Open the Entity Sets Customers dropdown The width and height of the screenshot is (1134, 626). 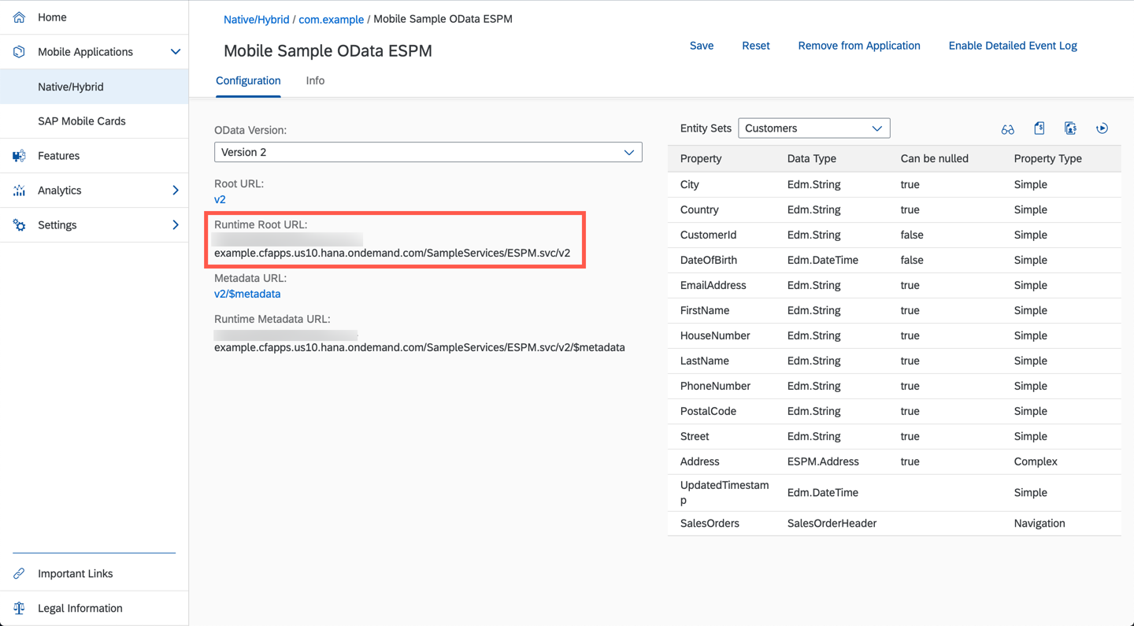[814, 128]
